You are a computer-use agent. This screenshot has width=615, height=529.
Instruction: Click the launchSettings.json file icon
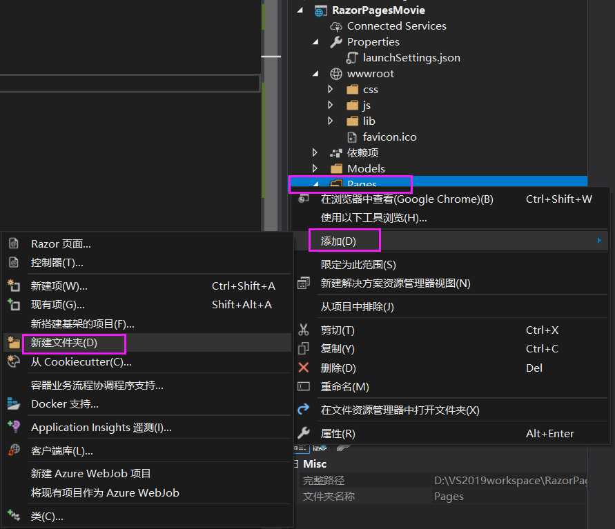352,58
